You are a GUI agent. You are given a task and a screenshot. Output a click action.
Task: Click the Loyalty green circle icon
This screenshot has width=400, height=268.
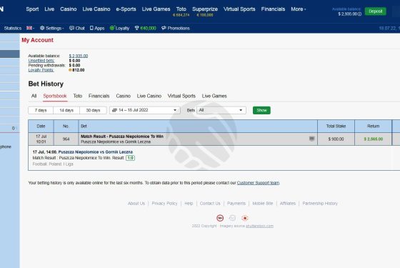112,28
